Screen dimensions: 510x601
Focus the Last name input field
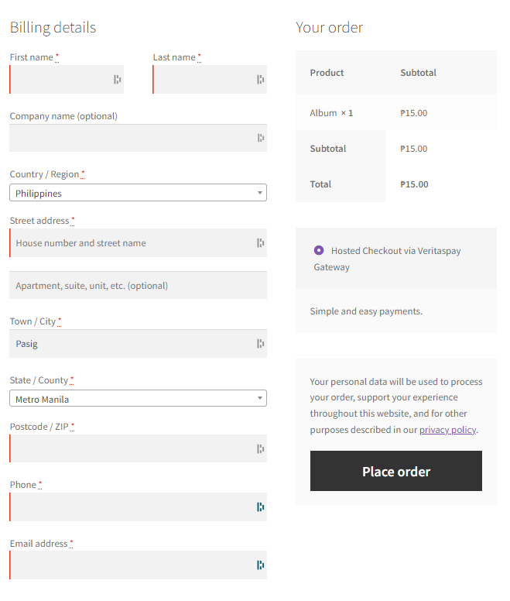click(x=210, y=79)
